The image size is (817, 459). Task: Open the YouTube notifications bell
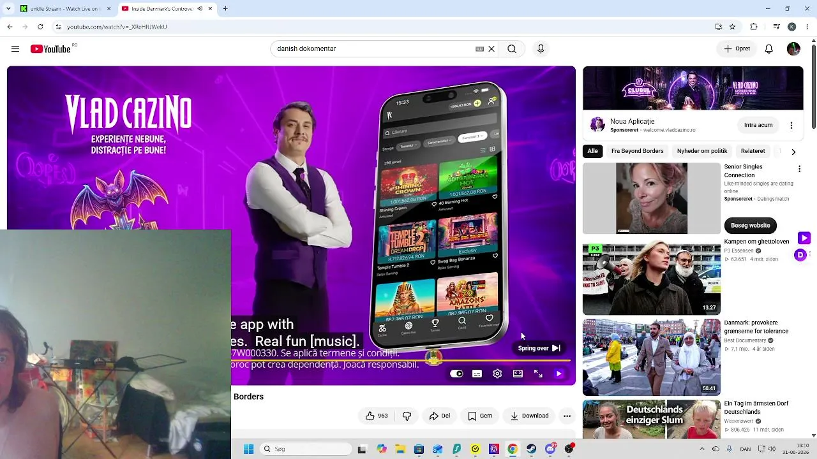pos(769,49)
